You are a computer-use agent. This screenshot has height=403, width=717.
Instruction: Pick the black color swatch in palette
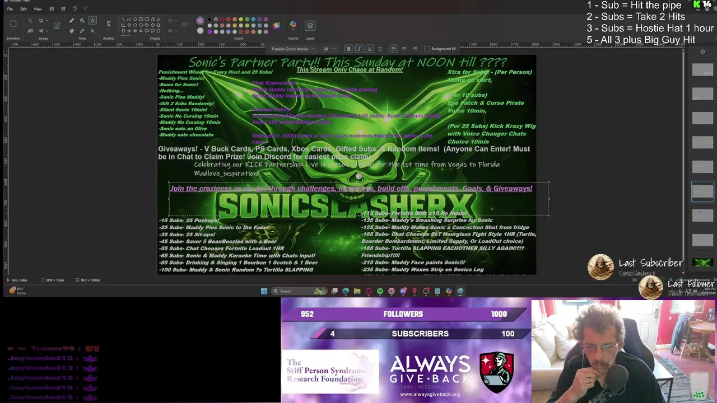(209, 20)
